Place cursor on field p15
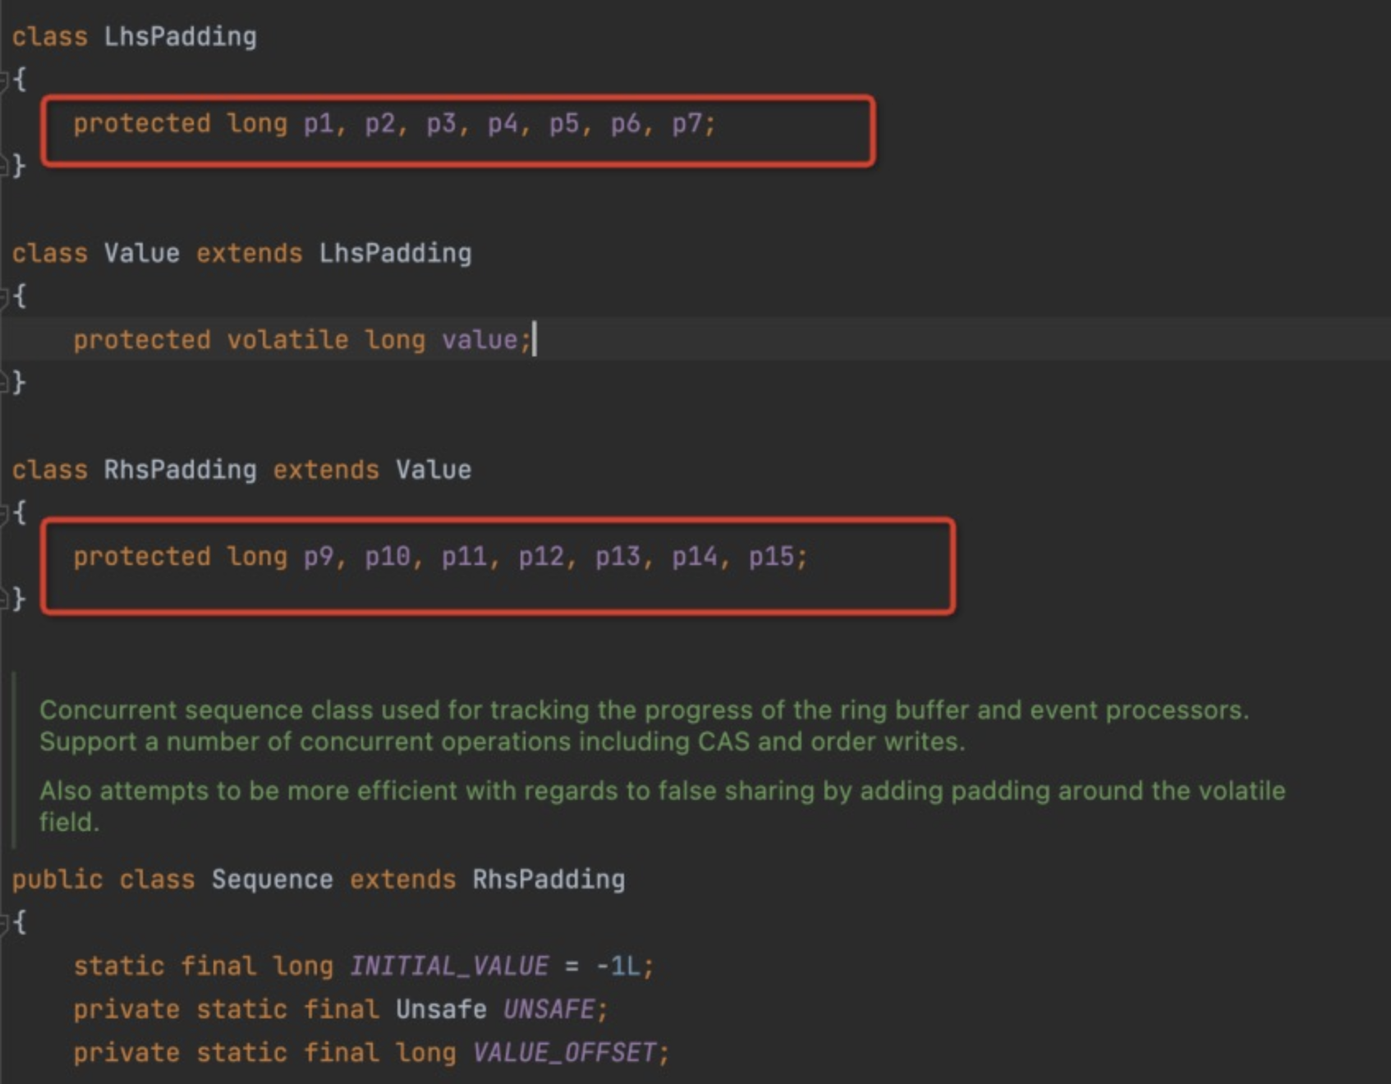 coord(771,557)
